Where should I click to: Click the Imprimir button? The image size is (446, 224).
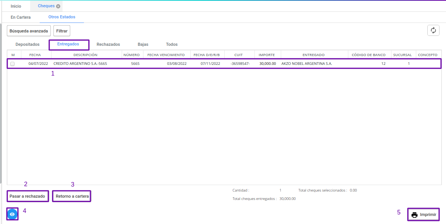[423, 214]
